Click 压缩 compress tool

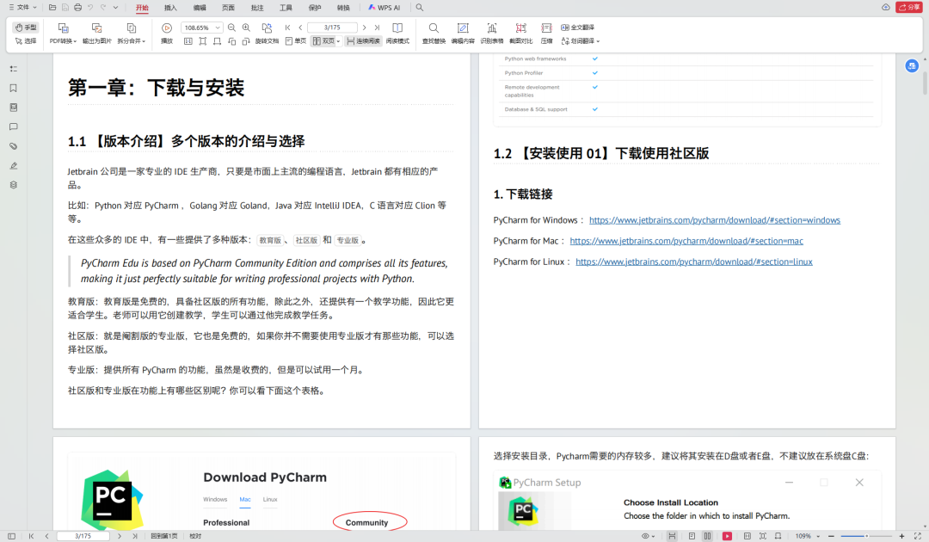(546, 34)
